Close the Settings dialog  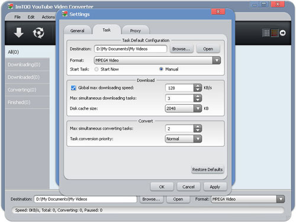coord(218,12)
